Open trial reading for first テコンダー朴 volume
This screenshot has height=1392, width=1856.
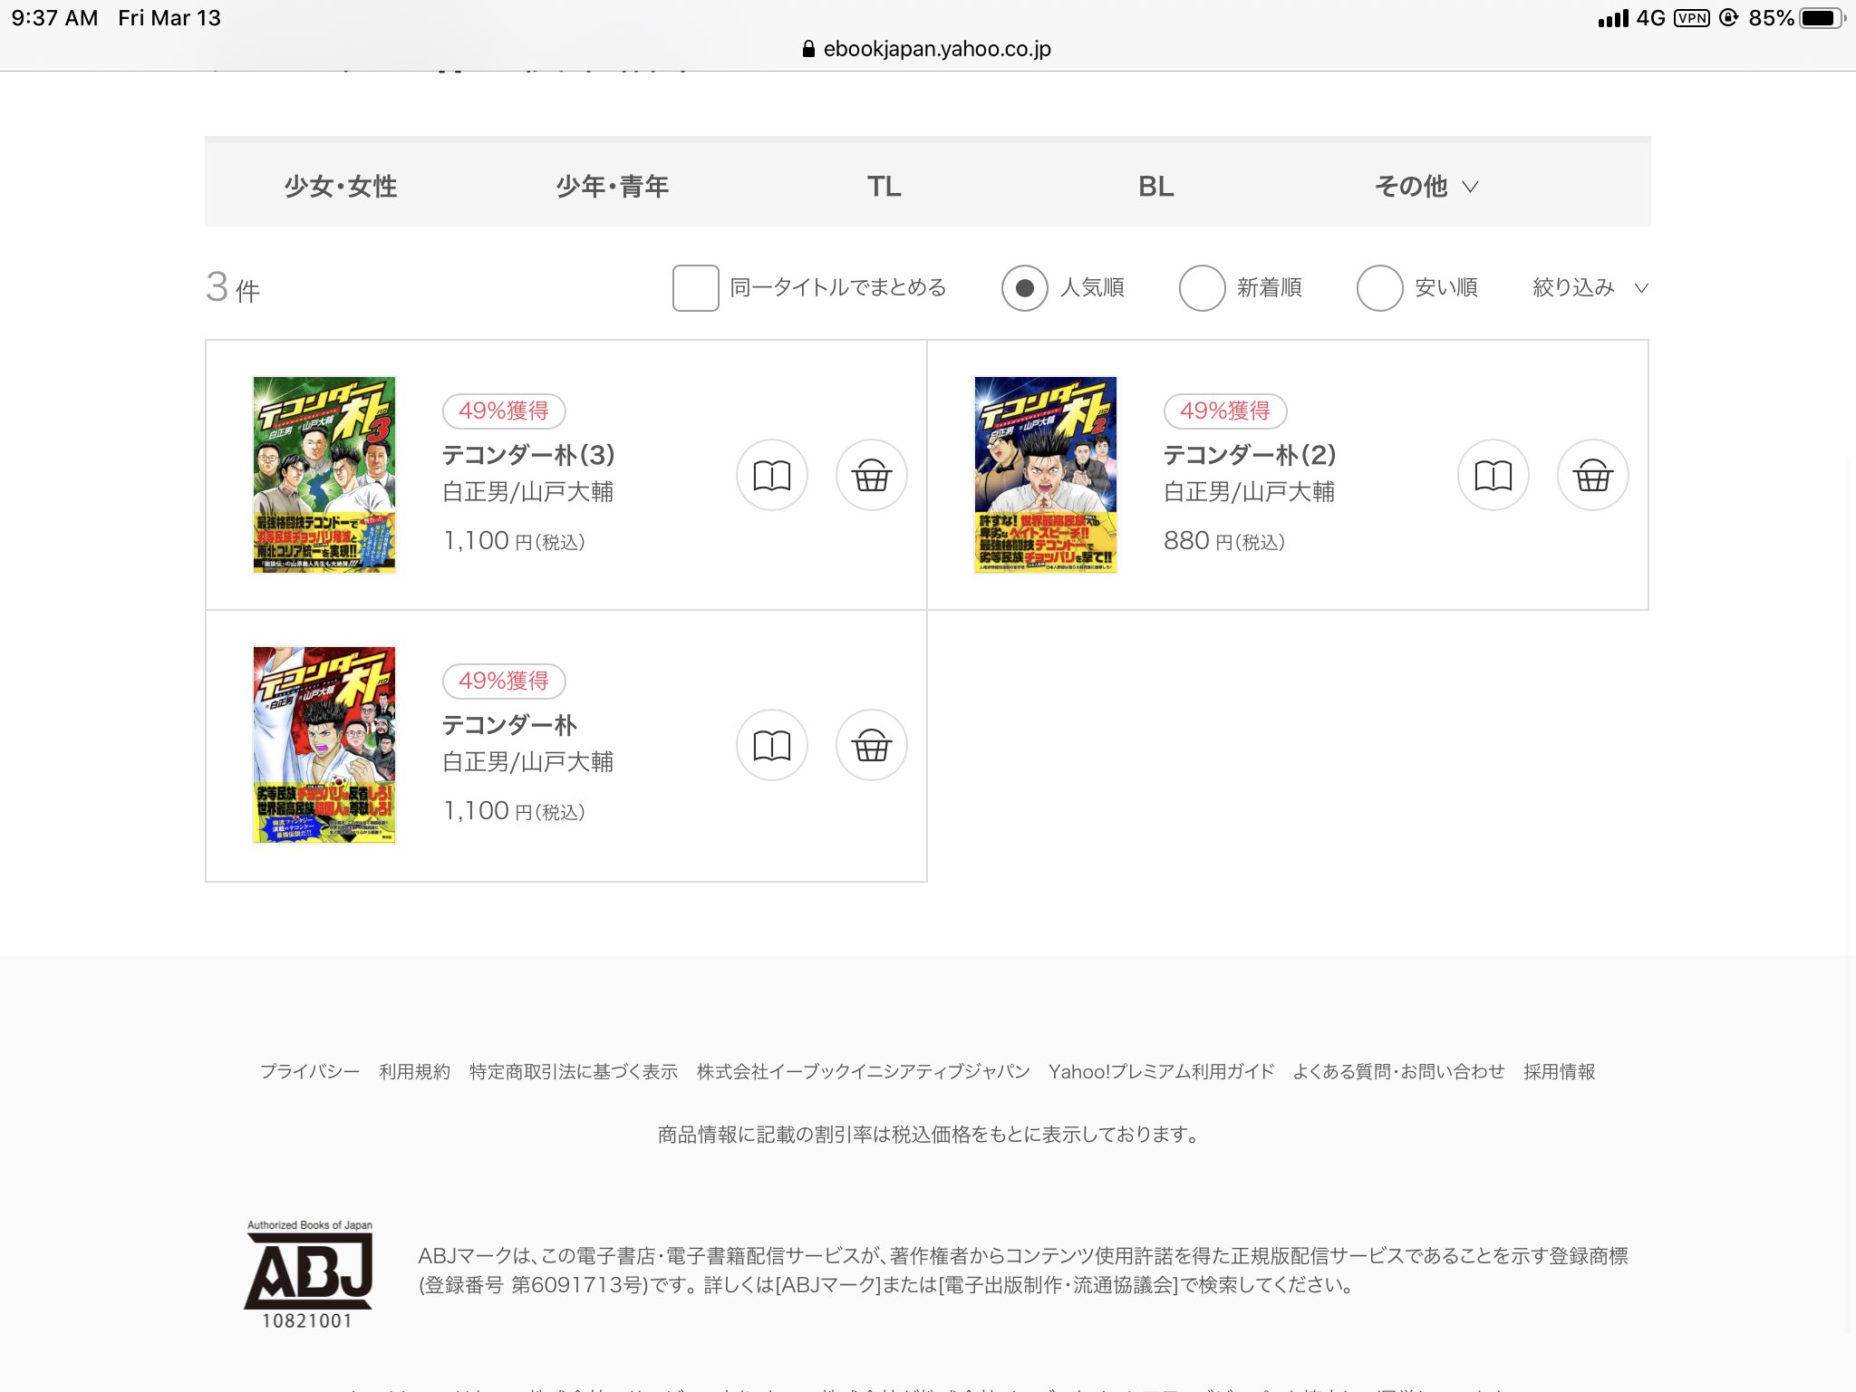(x=771, y=745)
